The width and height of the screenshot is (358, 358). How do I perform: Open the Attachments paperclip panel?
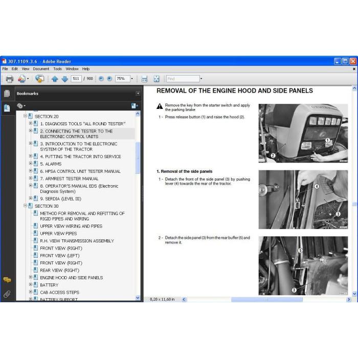point(7,294)
